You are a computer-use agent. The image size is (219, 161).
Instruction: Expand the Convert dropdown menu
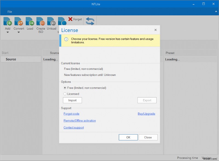[x=19, y=32]
